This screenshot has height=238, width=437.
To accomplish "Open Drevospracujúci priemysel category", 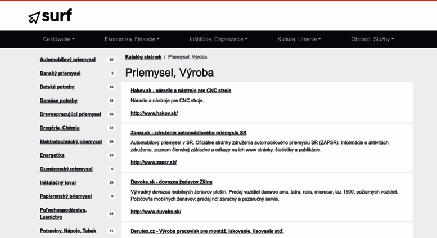I will (70, 114).
